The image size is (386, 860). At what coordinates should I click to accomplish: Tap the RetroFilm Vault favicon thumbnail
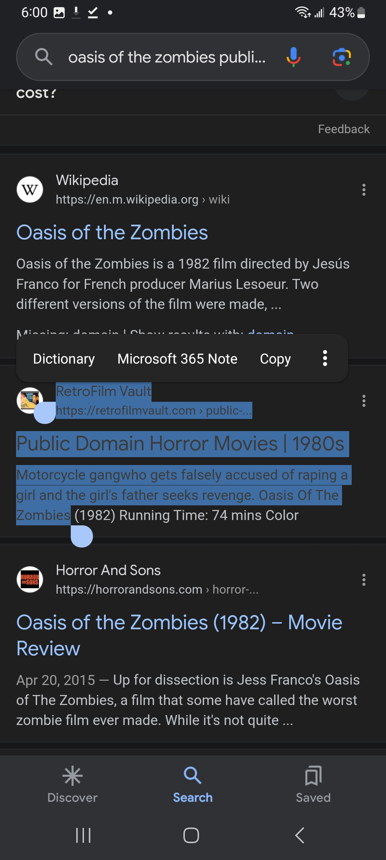click(30, 400)
